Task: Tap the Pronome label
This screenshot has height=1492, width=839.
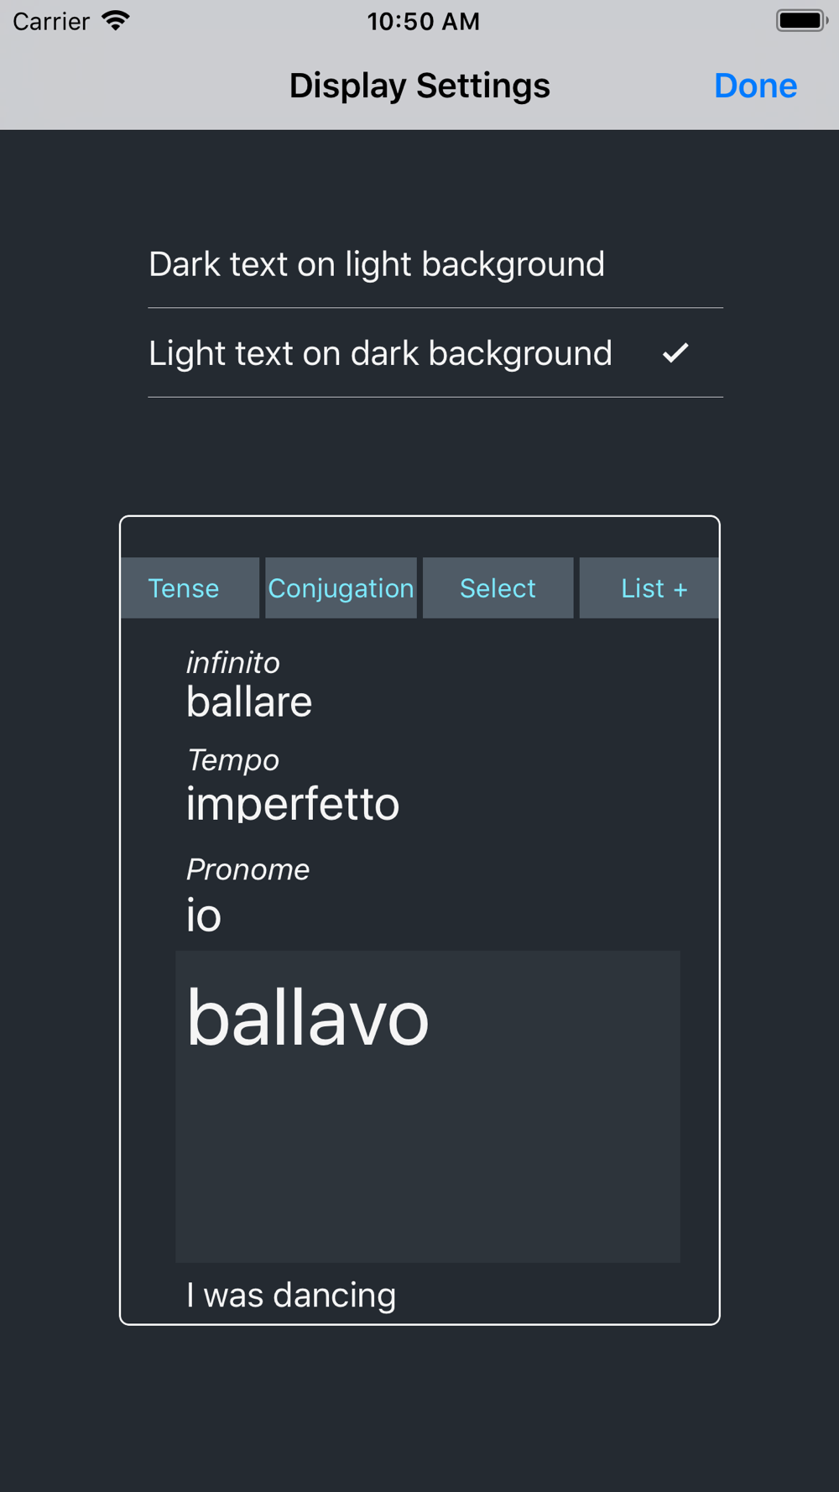Action: pyautogui.click(x=248, y=869)
